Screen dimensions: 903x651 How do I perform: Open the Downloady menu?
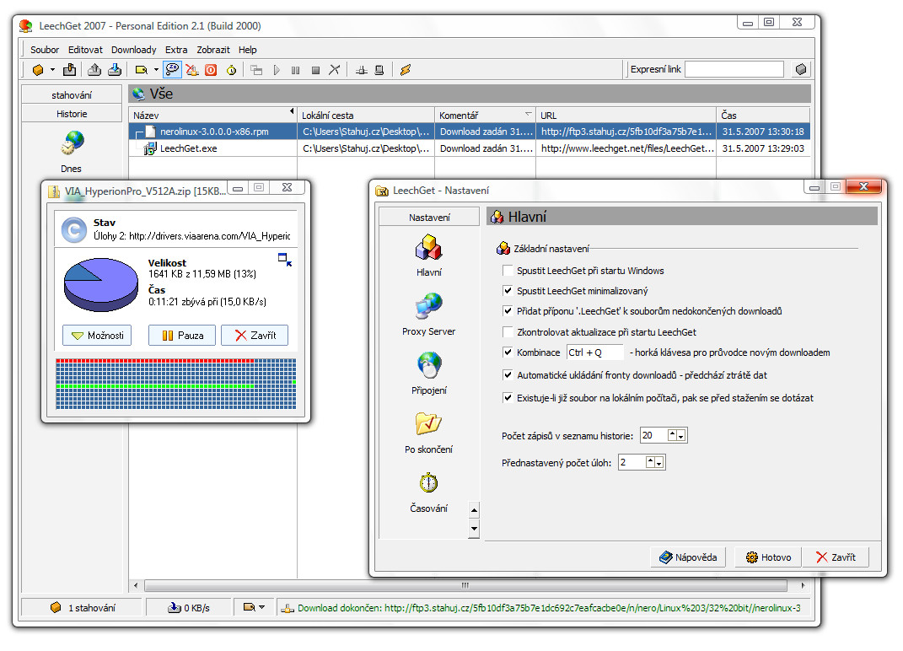point(133,50)
